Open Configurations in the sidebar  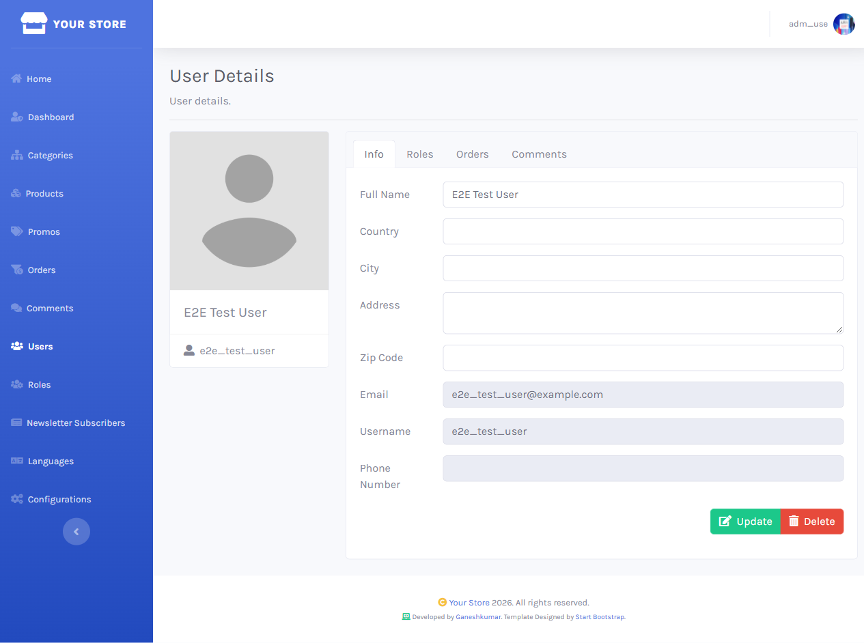(x=76, y=499)
